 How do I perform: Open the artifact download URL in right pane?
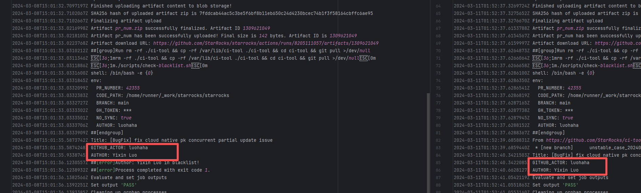(617, 43)
